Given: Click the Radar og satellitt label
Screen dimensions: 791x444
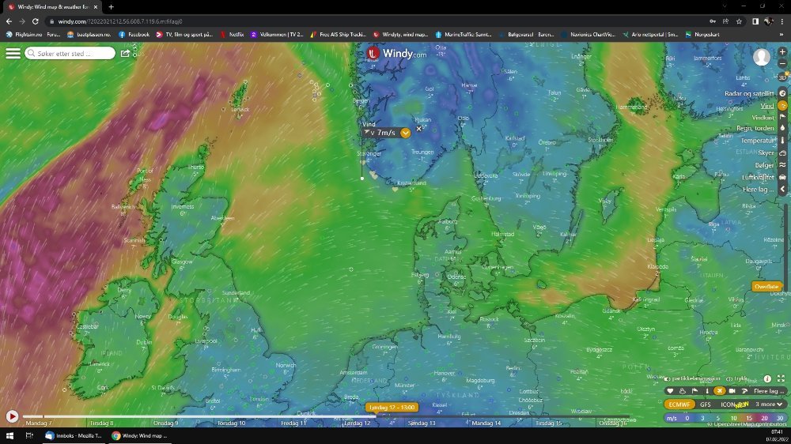Looking at the screenshot, I should click(749, 93).
